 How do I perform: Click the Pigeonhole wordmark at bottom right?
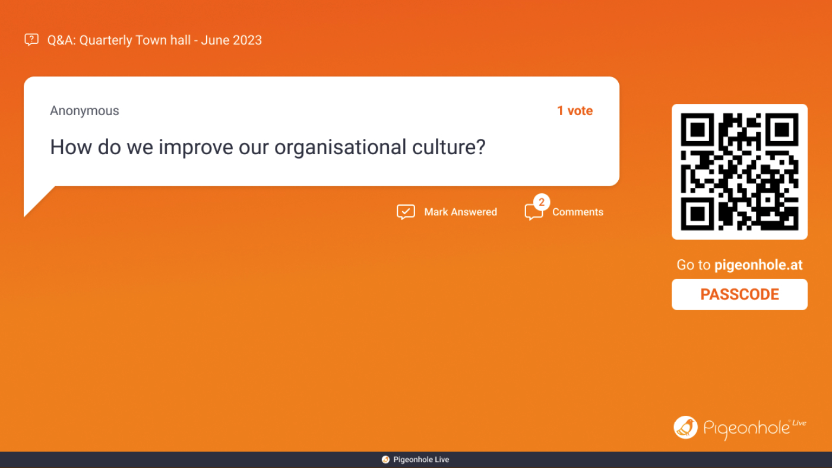pyautogui.click(x=746, y=429)
